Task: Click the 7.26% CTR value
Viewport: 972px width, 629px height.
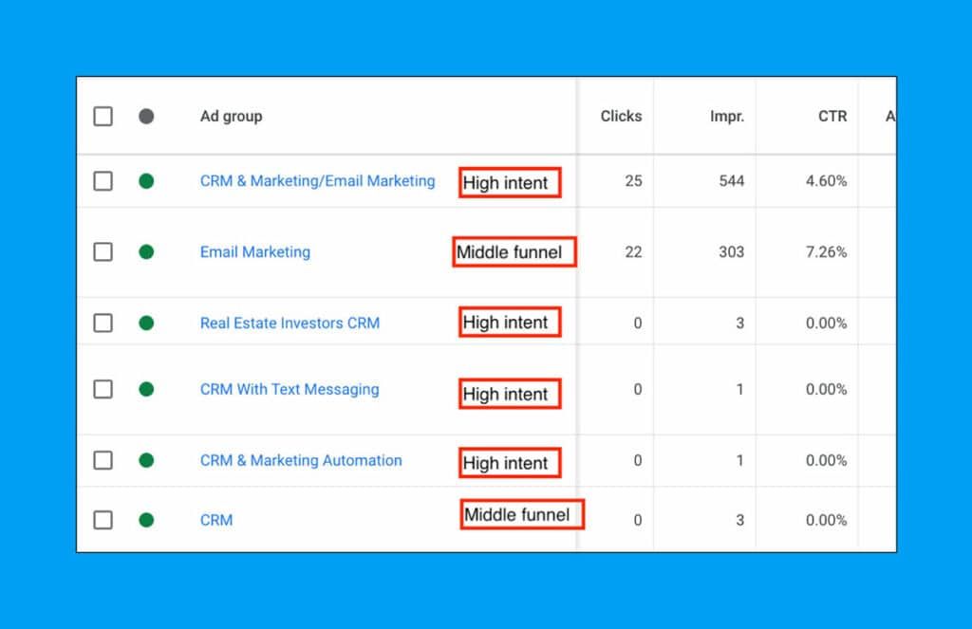Action: pos(827,252)
